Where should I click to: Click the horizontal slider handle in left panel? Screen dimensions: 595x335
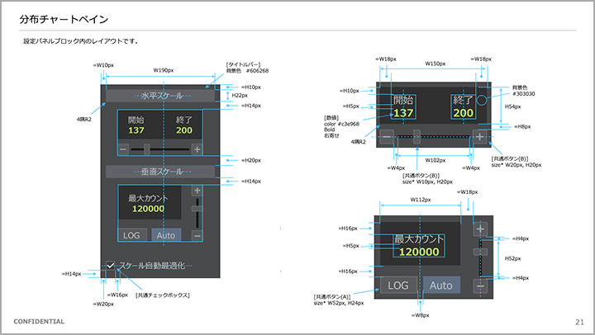point(146,149)
